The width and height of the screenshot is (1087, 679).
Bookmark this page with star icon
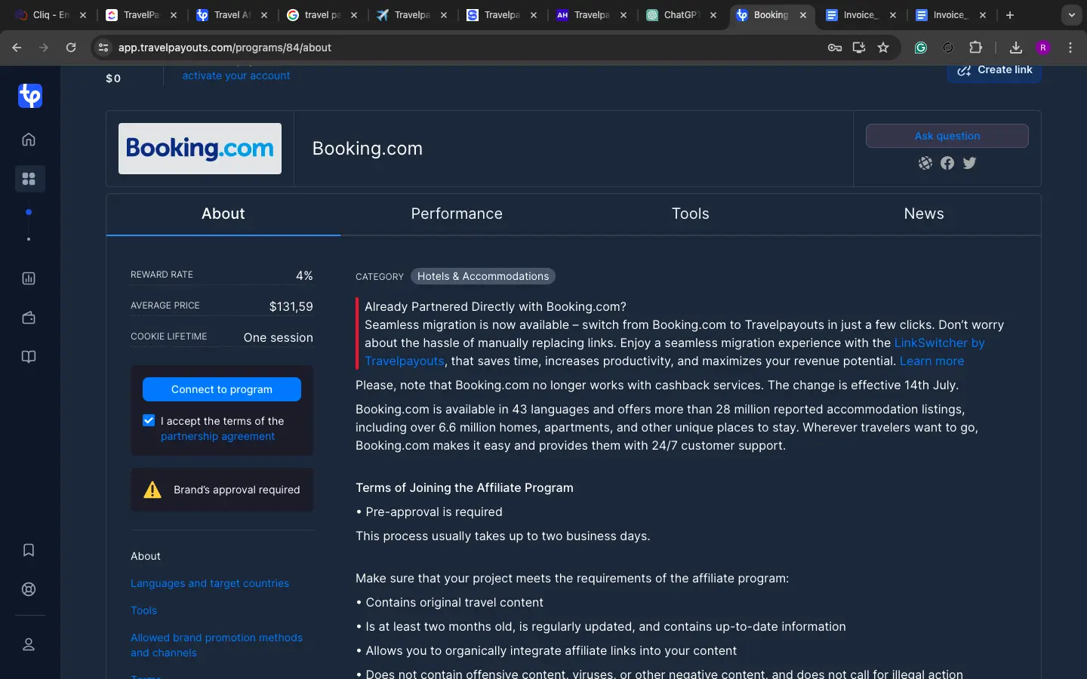click(883, 48)
